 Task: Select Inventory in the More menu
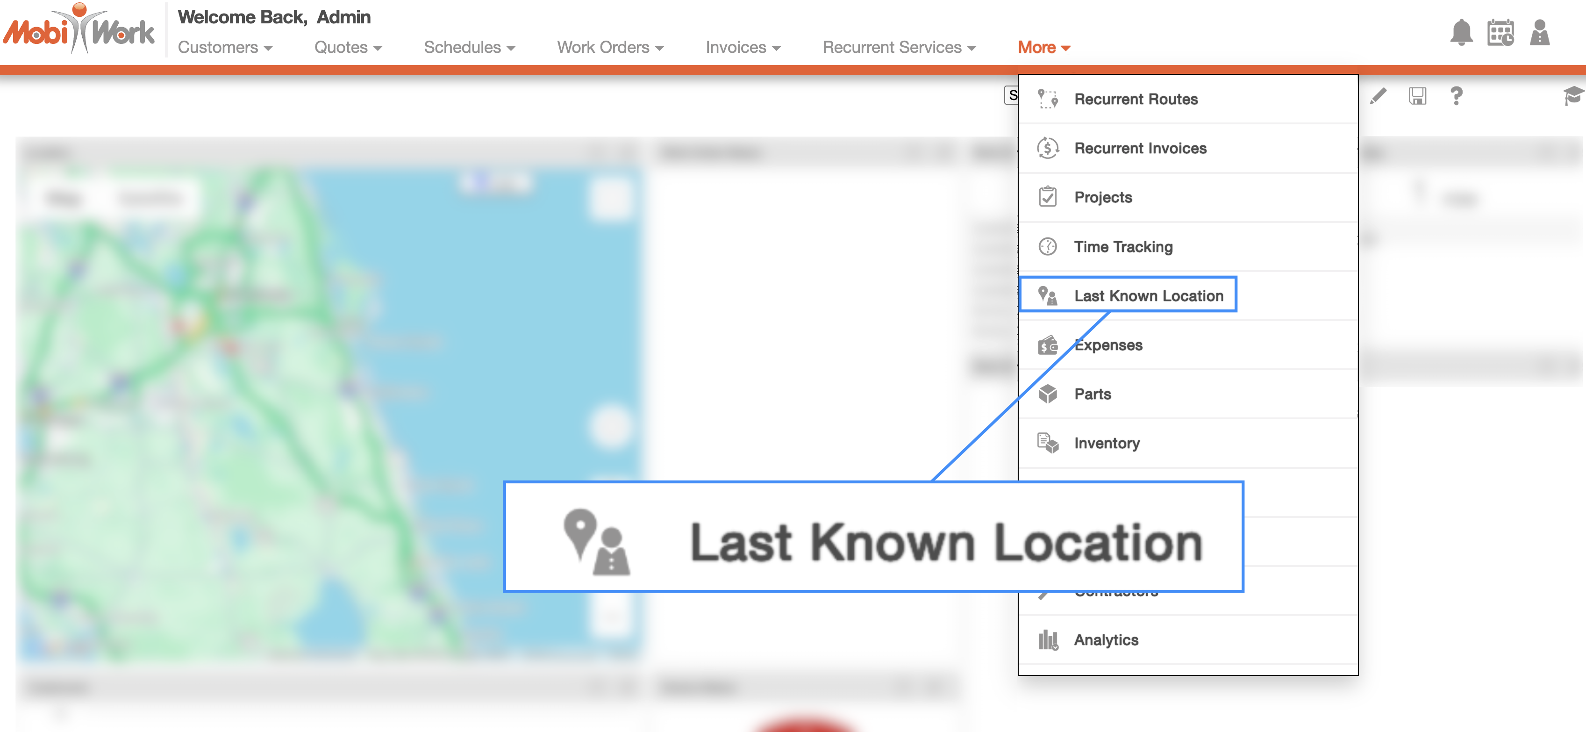point(1188,444)
